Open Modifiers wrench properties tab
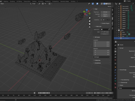This screenshot has width=135, height=101. click(x=115, y=70)
